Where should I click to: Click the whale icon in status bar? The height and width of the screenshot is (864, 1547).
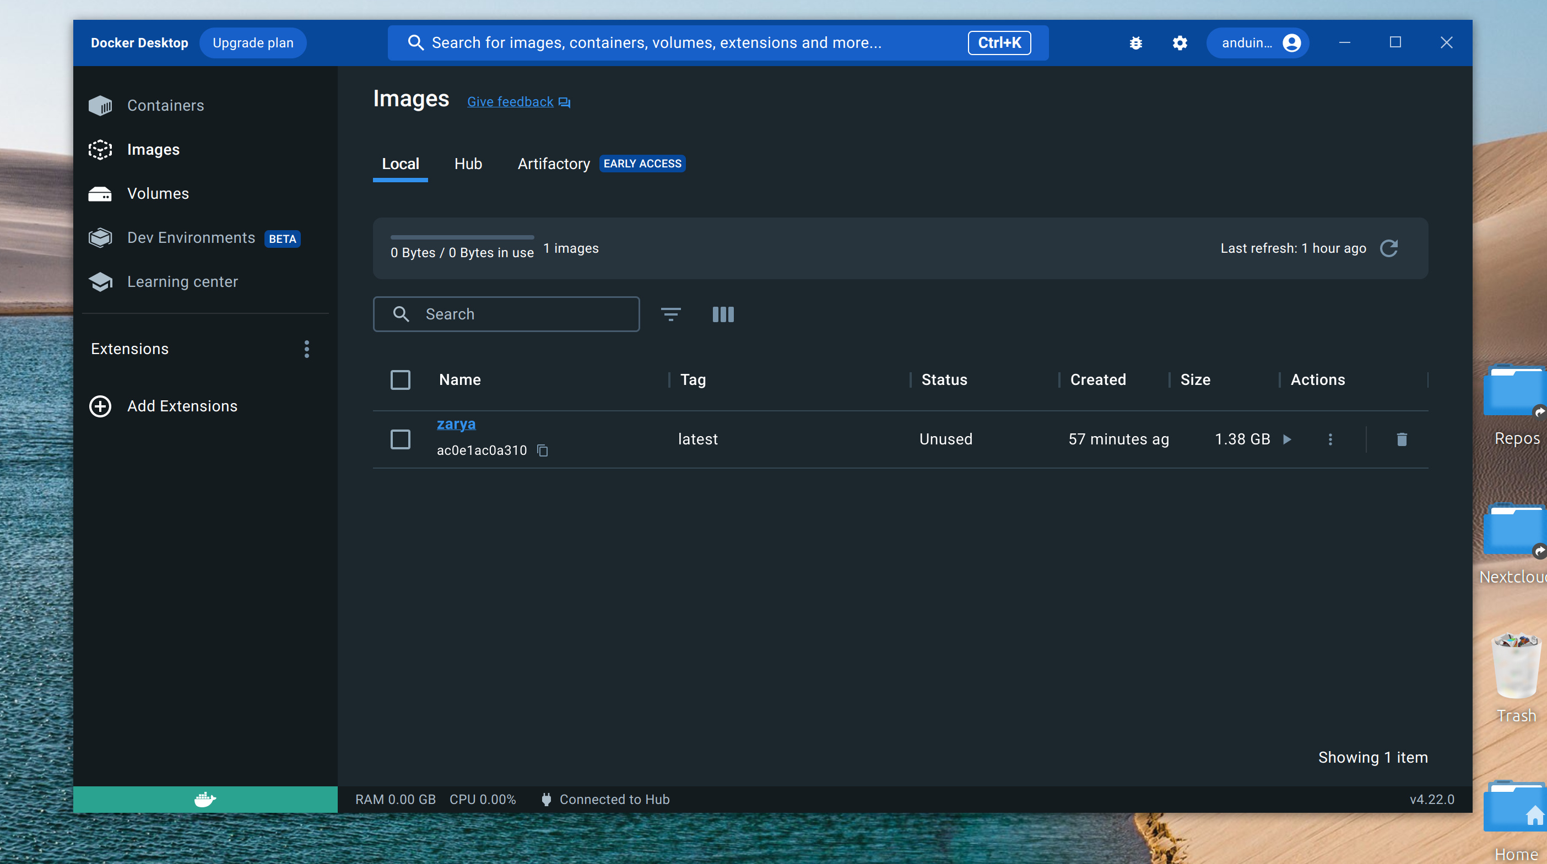coord(205,799)
